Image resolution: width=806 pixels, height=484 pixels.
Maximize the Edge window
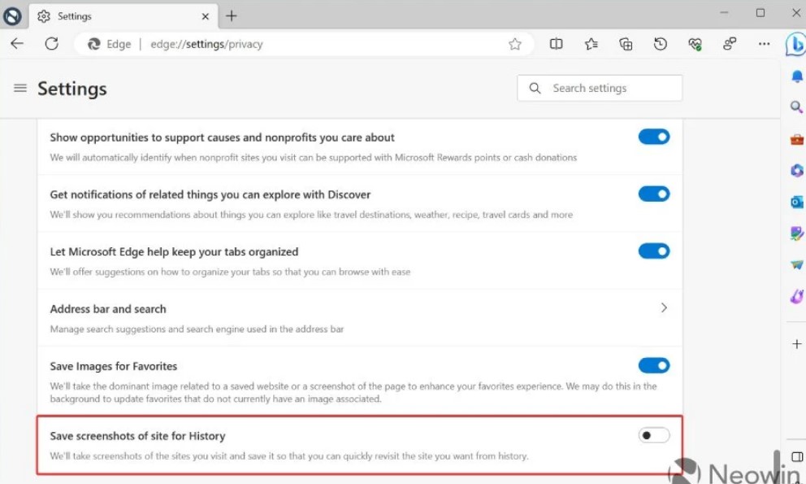coord(760,13)
